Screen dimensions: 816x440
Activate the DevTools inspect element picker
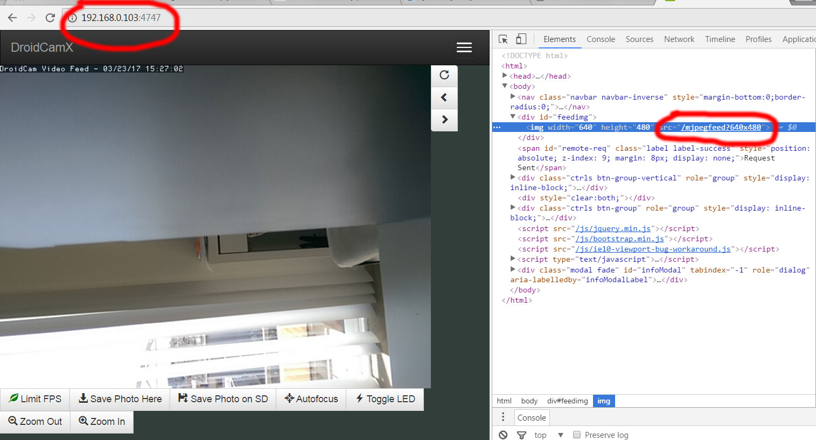pyautogui.click(x=503, y=39)
